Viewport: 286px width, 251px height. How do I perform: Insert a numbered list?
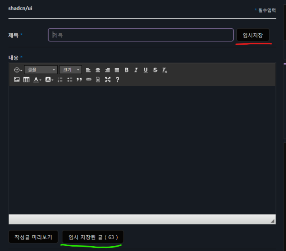60,80
